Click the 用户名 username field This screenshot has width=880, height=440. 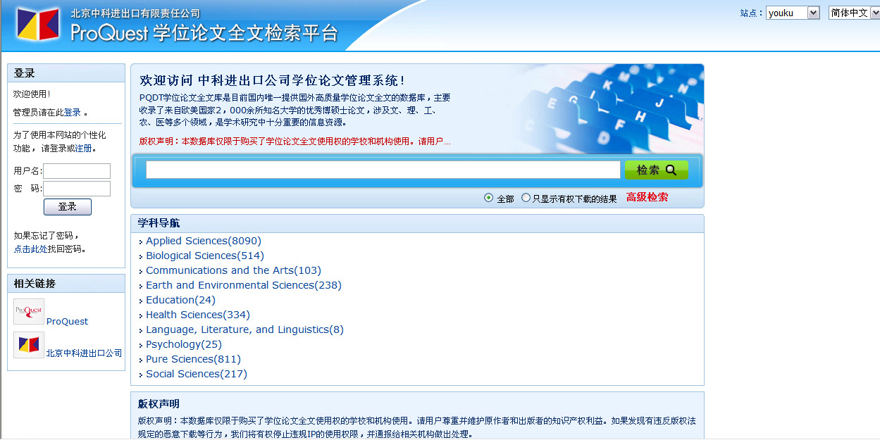[77, 171]
